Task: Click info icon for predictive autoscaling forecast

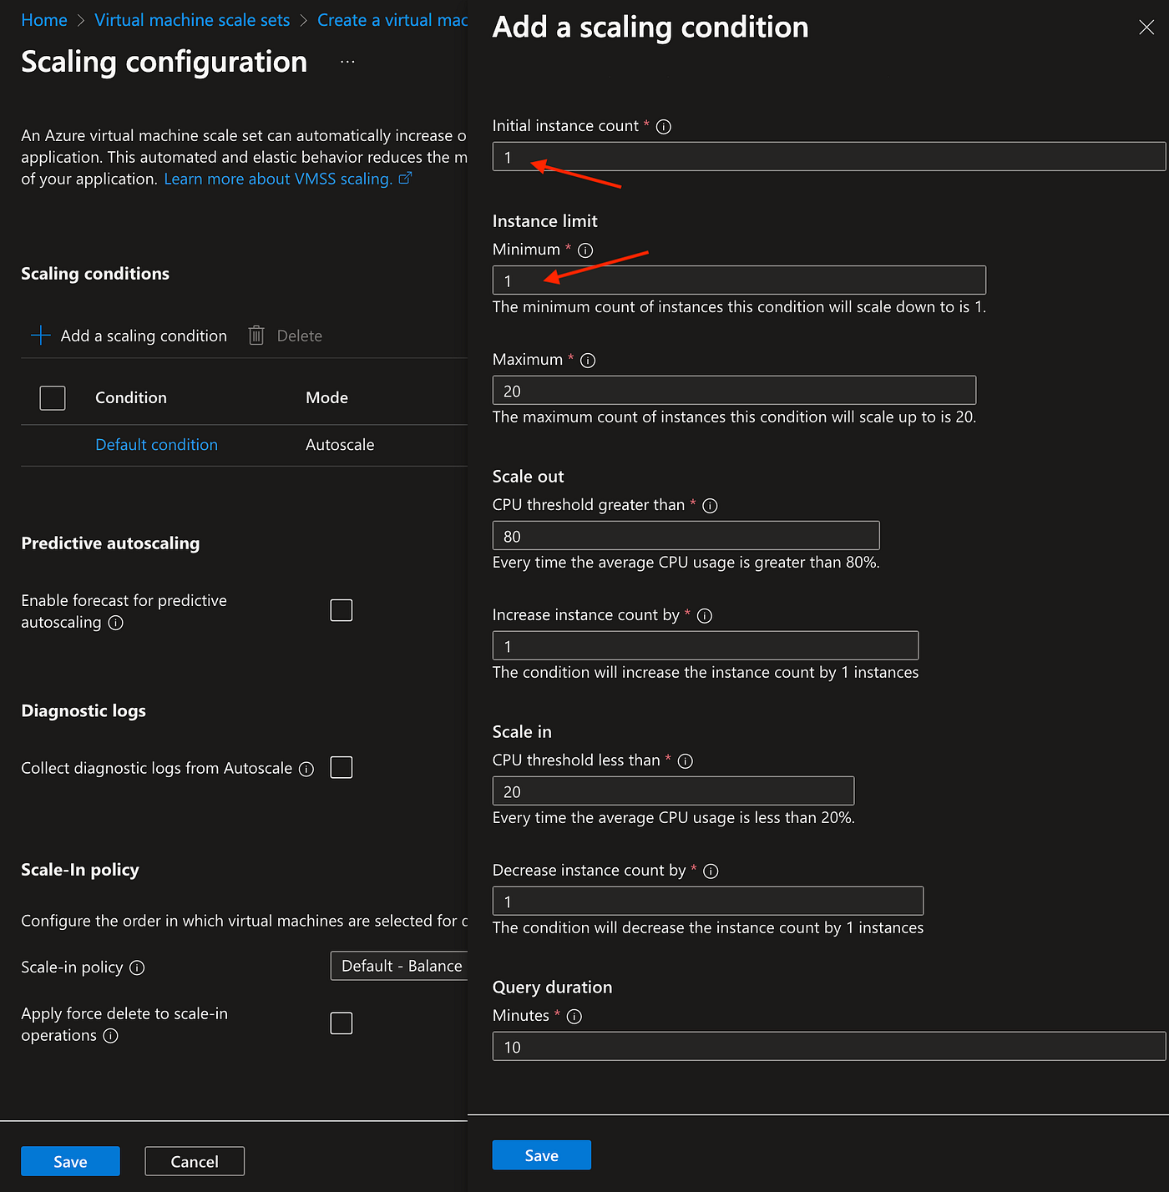Action: 116,623
